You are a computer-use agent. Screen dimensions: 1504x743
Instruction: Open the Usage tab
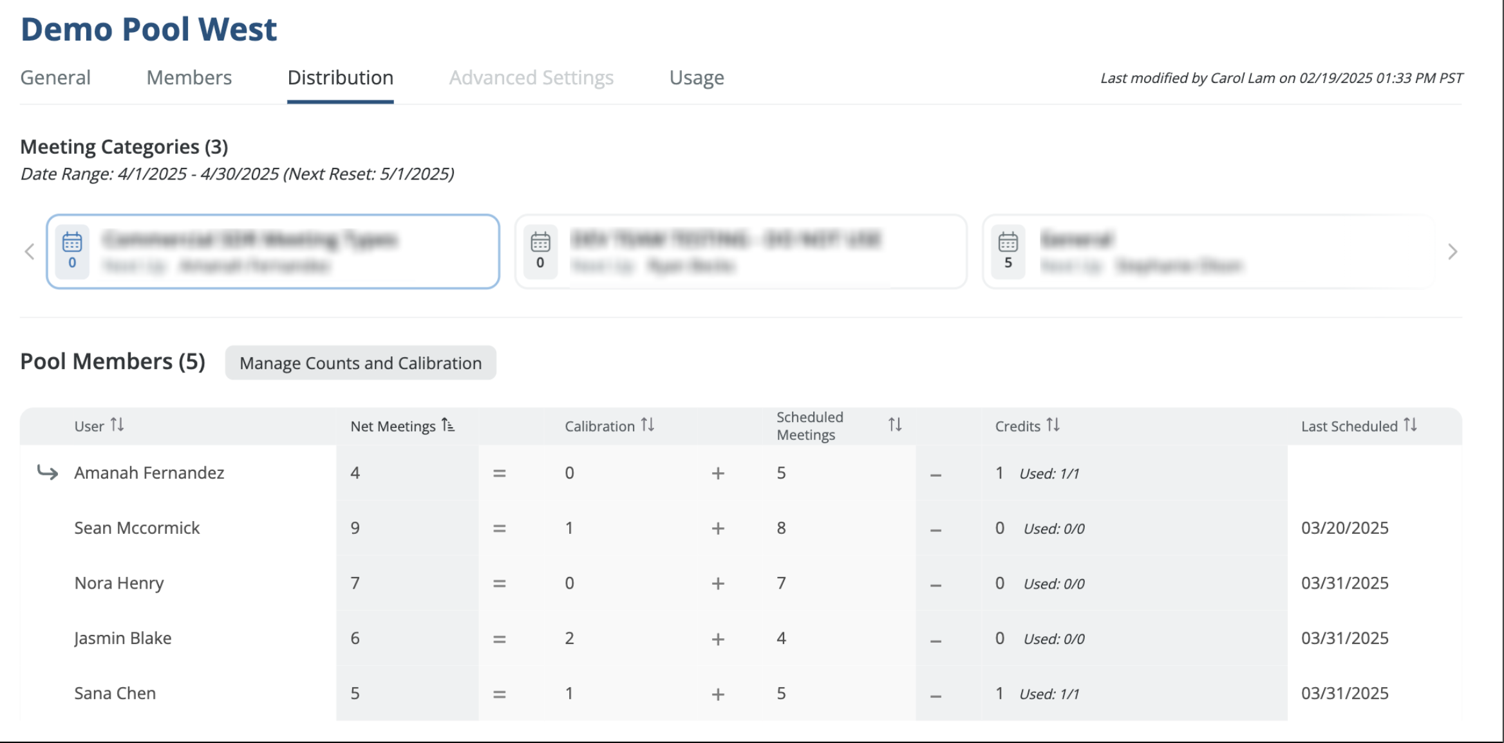tap(697, 78)
